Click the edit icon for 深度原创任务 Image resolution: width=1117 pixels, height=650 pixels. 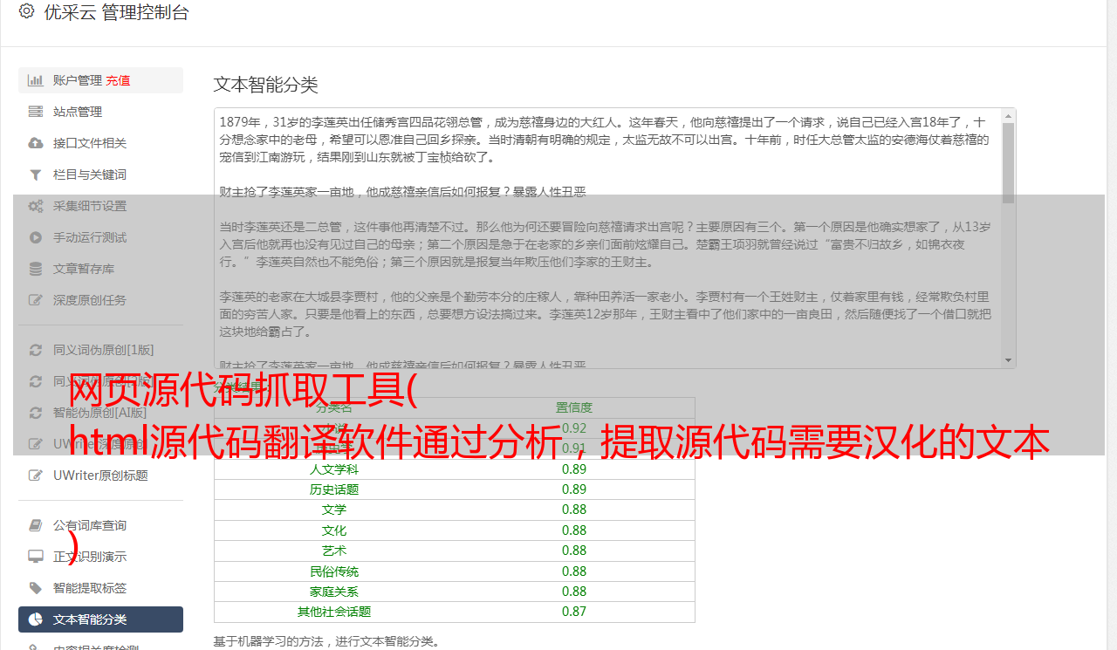pos(36,300)
